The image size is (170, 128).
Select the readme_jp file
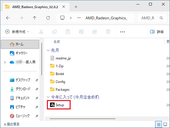61,58
